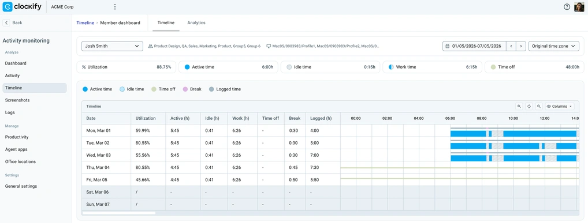Viewport: 588px width, 223px height.
Task: Click the Active (h) column header
Action: pos(183,118)
